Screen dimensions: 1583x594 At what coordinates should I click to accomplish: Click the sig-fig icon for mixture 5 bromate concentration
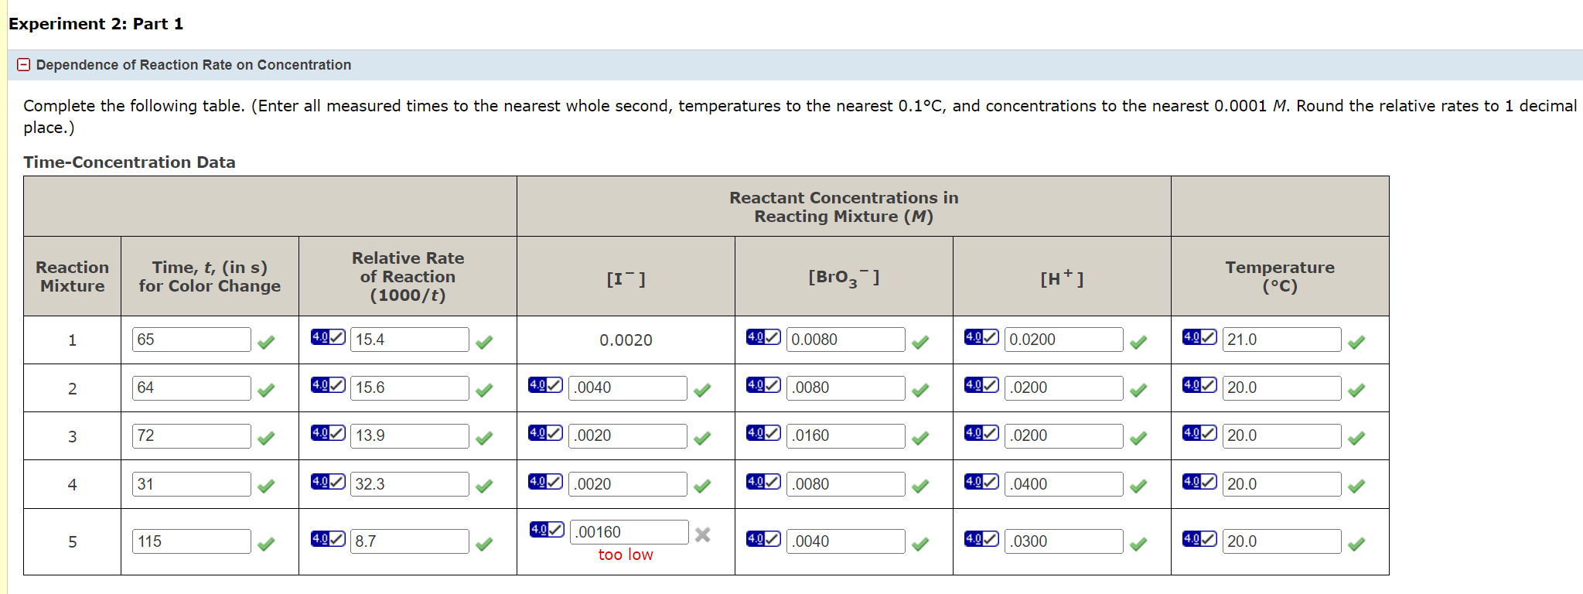point(763,539)
